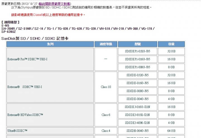Click 8 GB capacity for SDSDX3-8192-J21N
The height and width of the screenshot is (138, 201).
click(171, 115)
